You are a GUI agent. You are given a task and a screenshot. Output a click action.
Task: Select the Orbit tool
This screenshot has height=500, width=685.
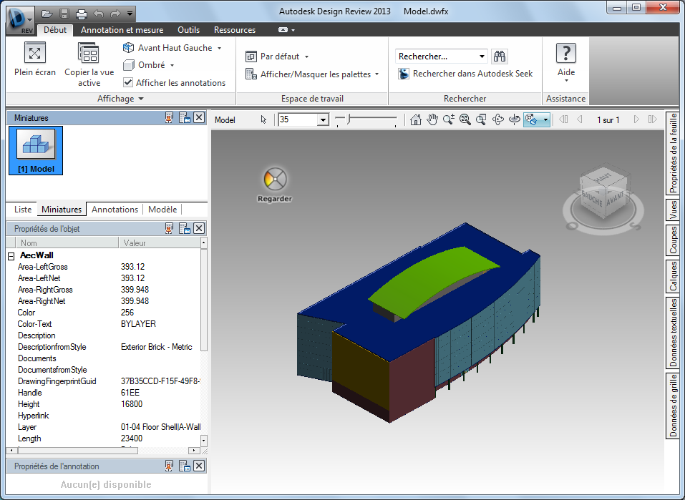(x=497, y=119)
